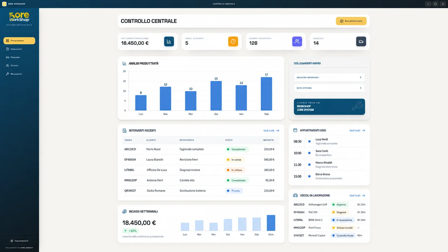
Task: Click the Attesa ricambi status badge
Action: (343, 228)
